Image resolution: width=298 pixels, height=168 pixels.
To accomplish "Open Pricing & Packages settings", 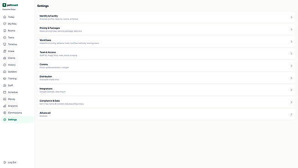I will [166, 30].
